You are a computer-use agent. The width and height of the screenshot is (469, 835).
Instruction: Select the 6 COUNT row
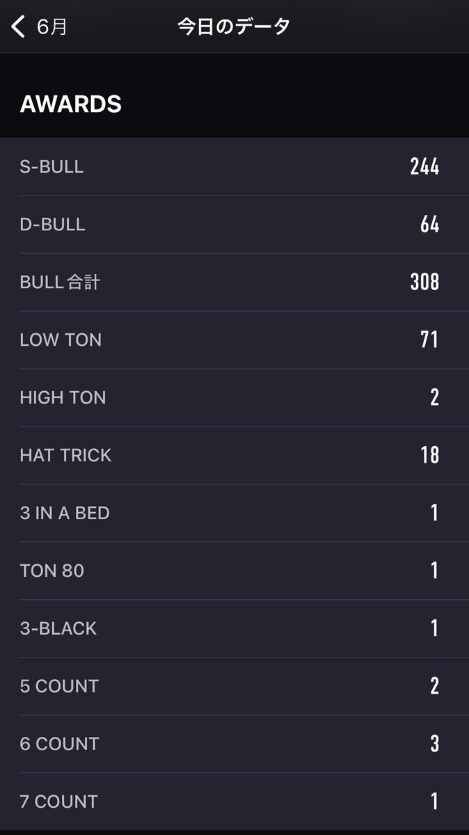[x=234, y=744]
